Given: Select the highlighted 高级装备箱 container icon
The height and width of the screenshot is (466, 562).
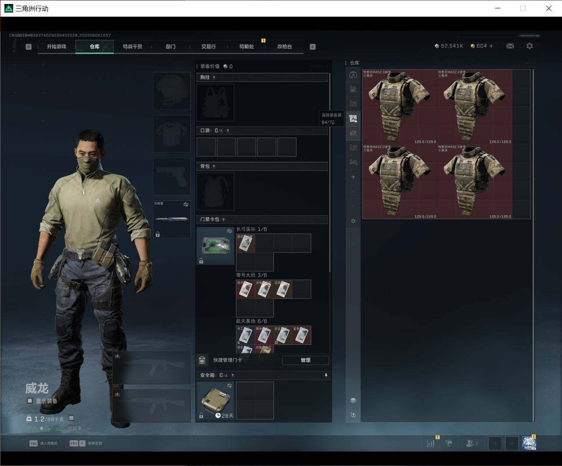Looking at the screenshot, I should coord(353,118).
